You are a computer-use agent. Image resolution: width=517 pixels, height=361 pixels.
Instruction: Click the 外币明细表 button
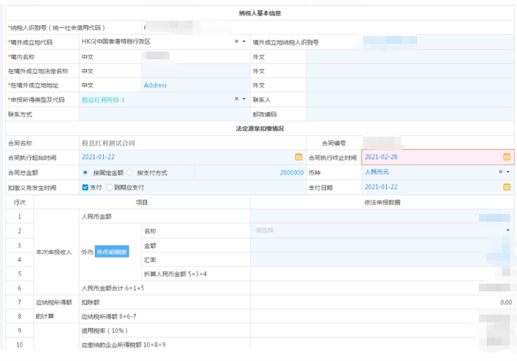(112, 253)
